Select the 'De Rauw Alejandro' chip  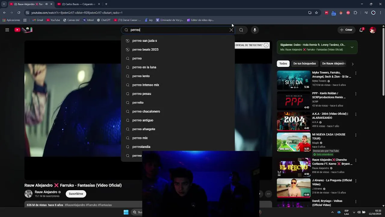(x=334, y=64)
